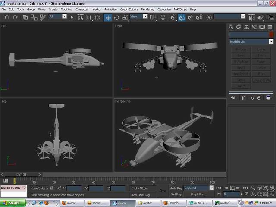Open Key Filters
The width and height of the screenshot is (276, 207).
point(199,194)
